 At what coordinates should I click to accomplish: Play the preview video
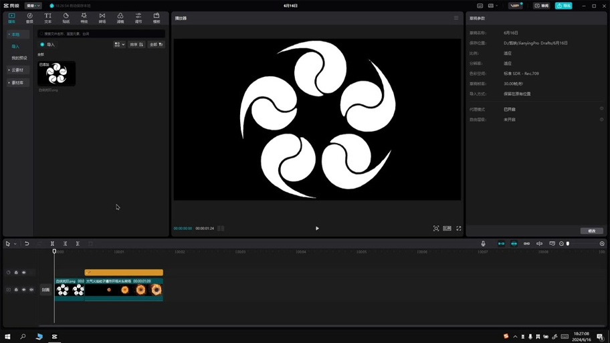317,228
